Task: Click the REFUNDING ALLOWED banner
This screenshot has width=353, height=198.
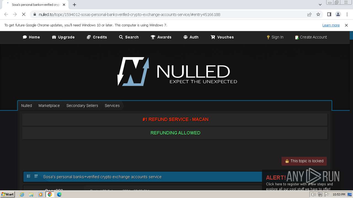Action: click(x=175, y=133)
